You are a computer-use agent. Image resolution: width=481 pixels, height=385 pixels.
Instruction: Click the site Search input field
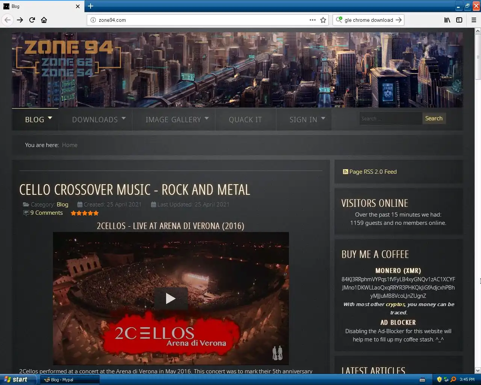[390, 118]
